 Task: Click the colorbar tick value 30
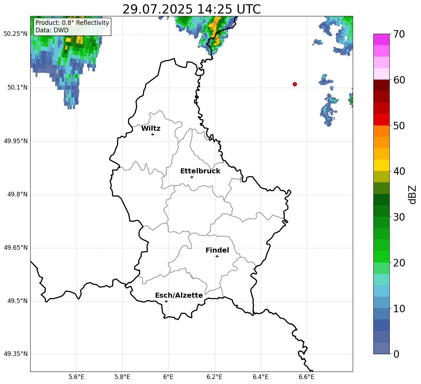[399, 217]
